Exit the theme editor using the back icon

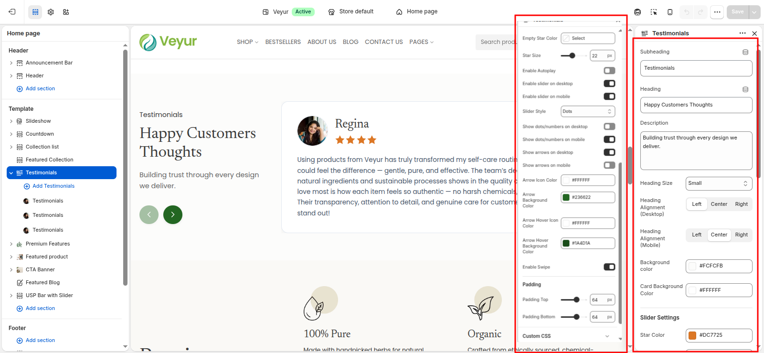click(x=12, y=12)
